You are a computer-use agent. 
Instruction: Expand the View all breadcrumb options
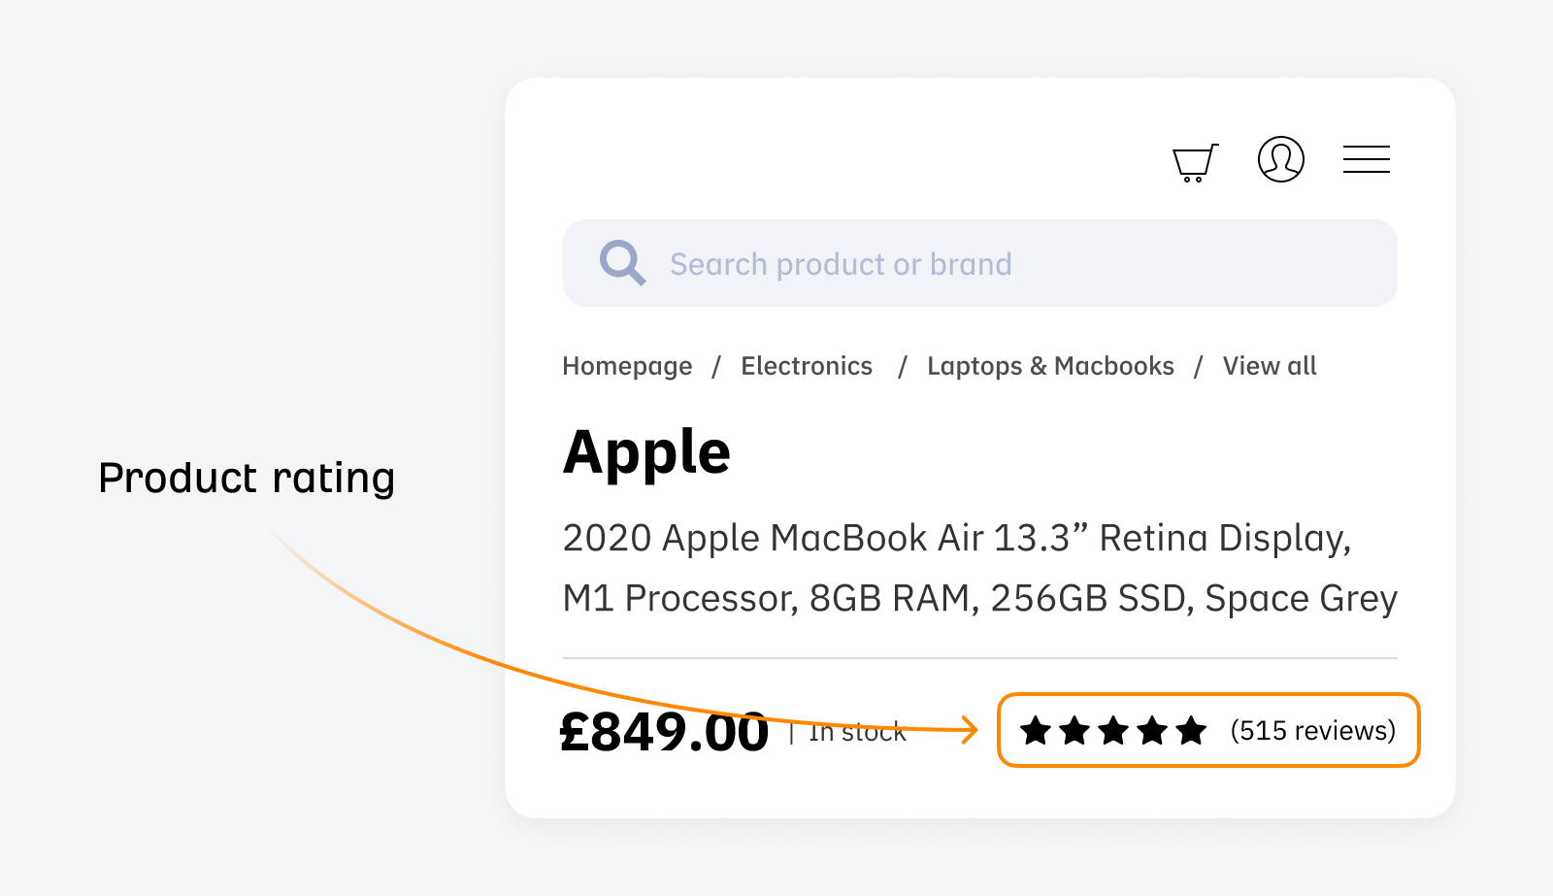click(x=1269, y=366)
